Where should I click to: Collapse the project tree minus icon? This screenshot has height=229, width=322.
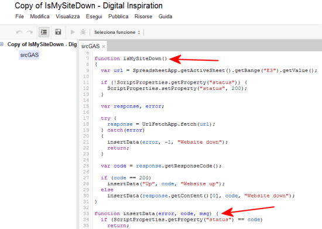[2, 44]
